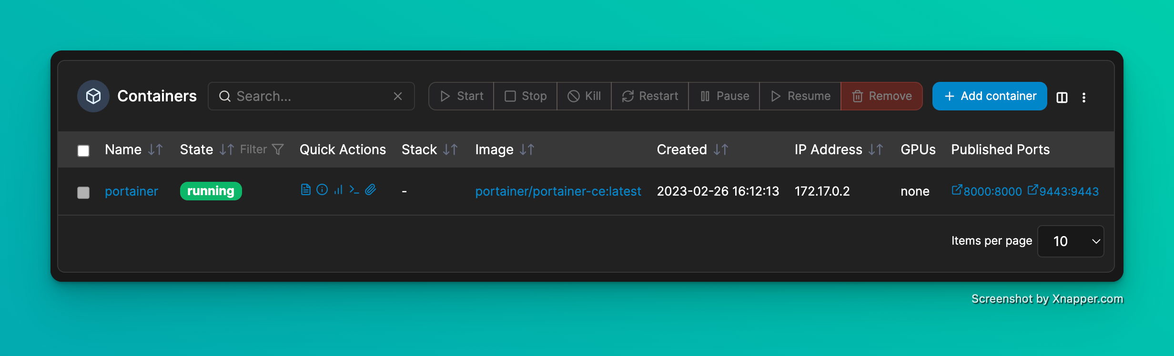The image size is (1174, 356).
Task: Open logs for portainer container
Action: (306, 190)
